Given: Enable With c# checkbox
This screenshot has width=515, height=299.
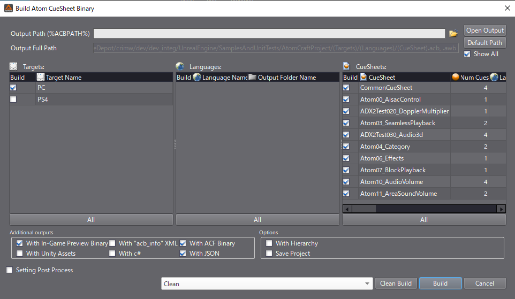Looking at the screenshot, I should pyautogui.click(x=112, y=254).
